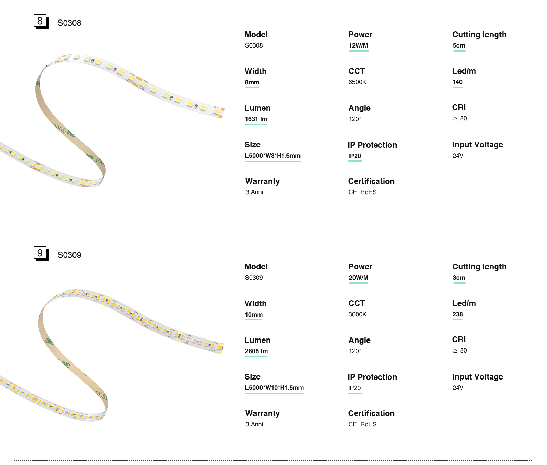Screen dimensions: 547x465
Task: Click the 1631 lm lumen value
Action: pos(256,119)
